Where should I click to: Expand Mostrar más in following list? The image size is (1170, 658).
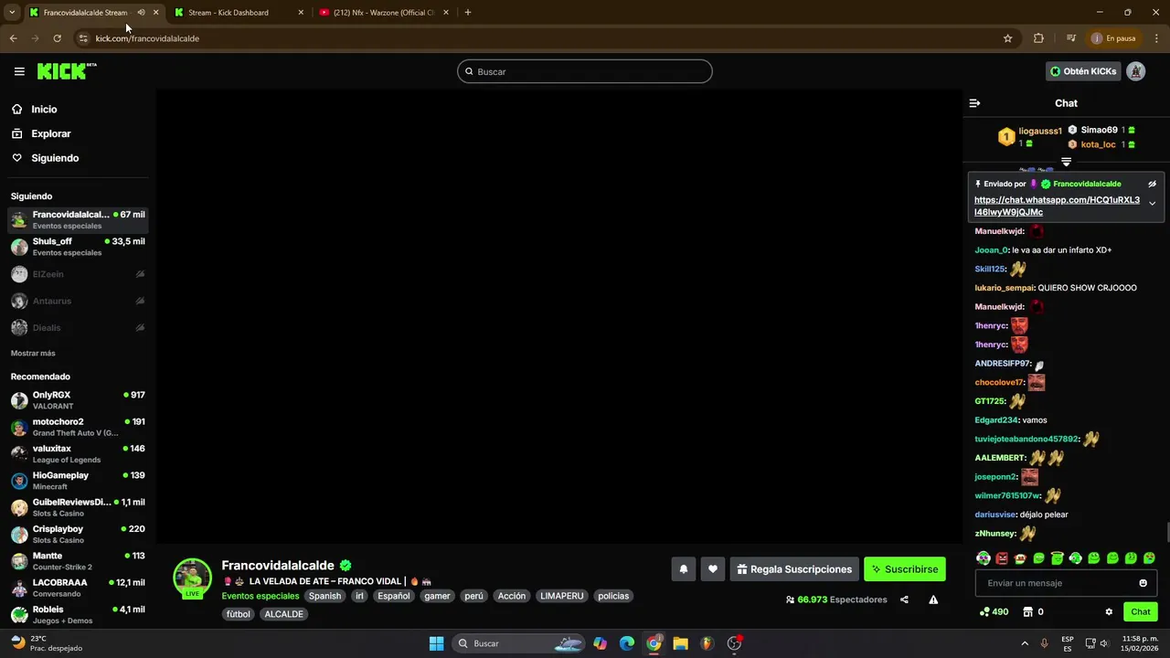point(33,353)
